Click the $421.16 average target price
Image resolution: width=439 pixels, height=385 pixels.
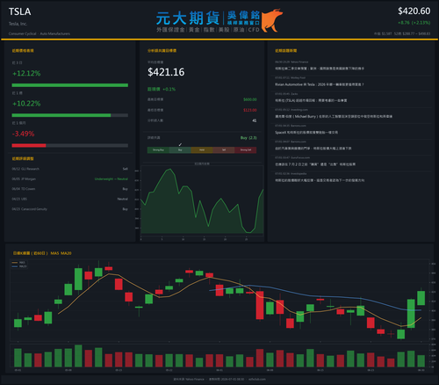[x=166, y=72]
